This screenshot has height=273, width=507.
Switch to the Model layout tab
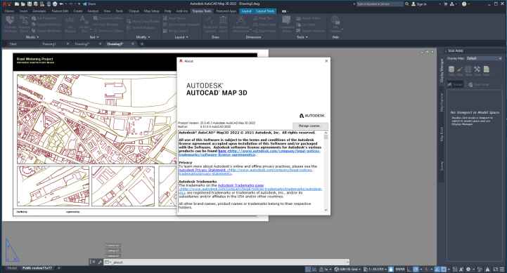click(12, 268)
